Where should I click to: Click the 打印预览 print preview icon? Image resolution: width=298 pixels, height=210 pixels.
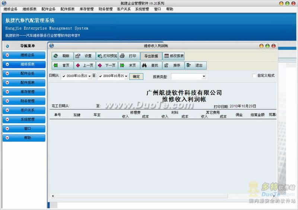(100, 56)
